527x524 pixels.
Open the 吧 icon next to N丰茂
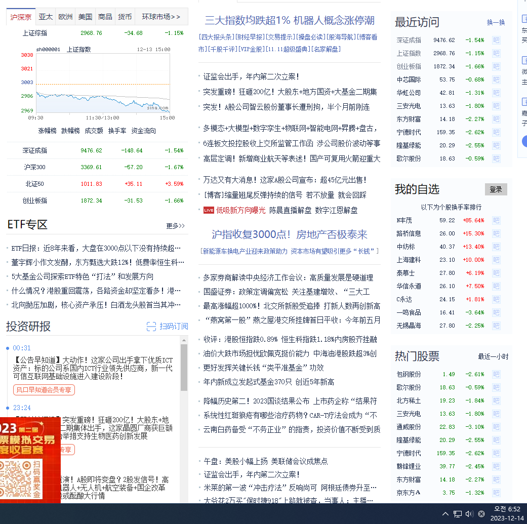tap(496, 221)
